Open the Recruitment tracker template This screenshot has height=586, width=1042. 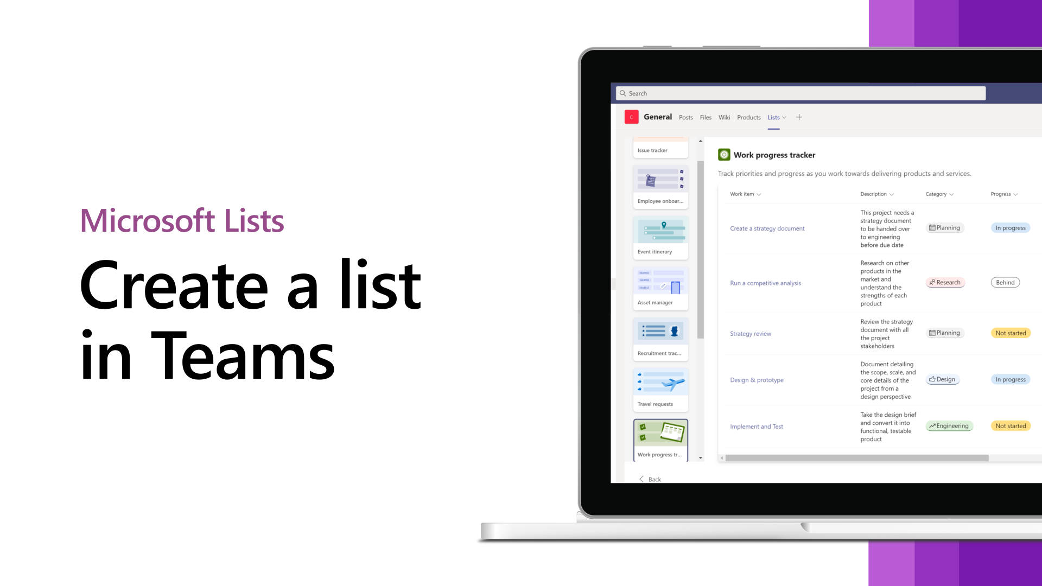660,337
